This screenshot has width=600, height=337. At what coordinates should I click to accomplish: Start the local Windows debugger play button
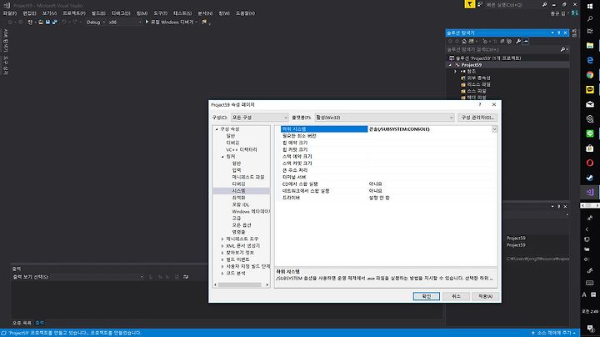tap(147, 22)
